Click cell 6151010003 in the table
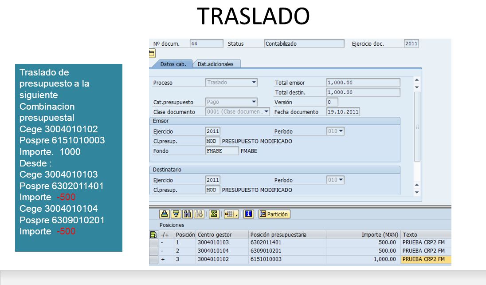 coord(287,259)
